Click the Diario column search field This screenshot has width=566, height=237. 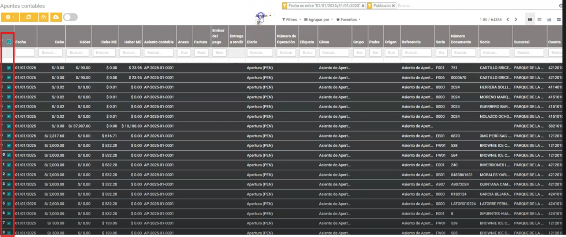(x=260, y=52)
